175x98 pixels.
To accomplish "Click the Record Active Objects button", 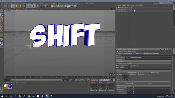I will [92, 80].
